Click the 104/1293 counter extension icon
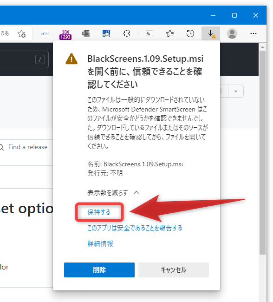This screenshot has height=302, width=273. click(x=65, y=34)
